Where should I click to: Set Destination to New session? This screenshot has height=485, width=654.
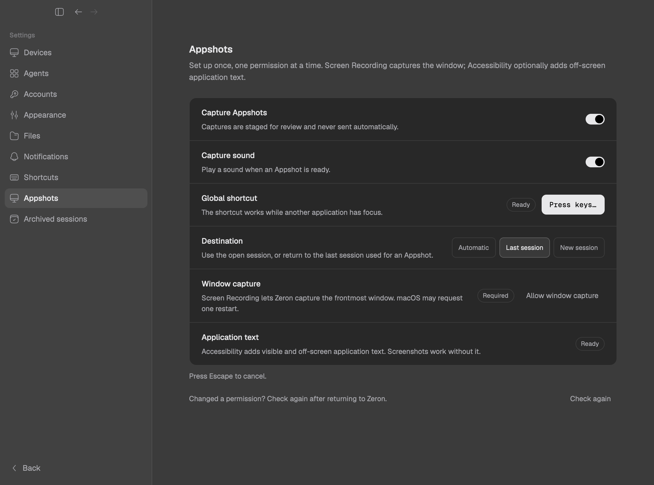(579, 248)
